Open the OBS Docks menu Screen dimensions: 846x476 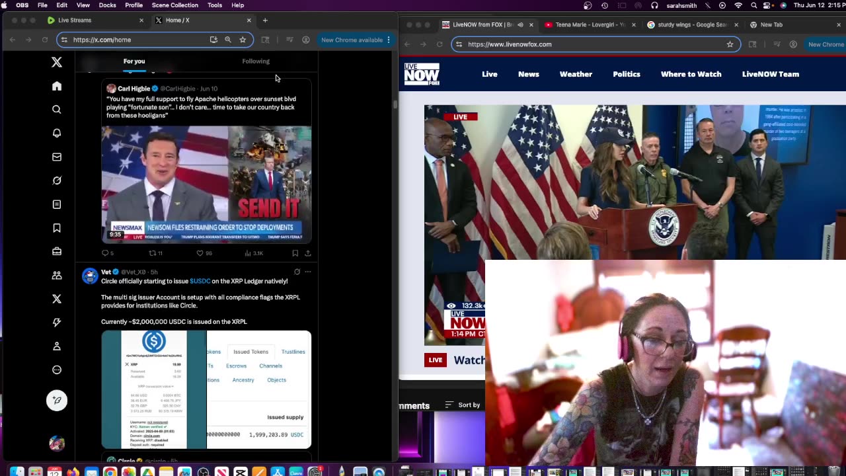tap(107, 5)
